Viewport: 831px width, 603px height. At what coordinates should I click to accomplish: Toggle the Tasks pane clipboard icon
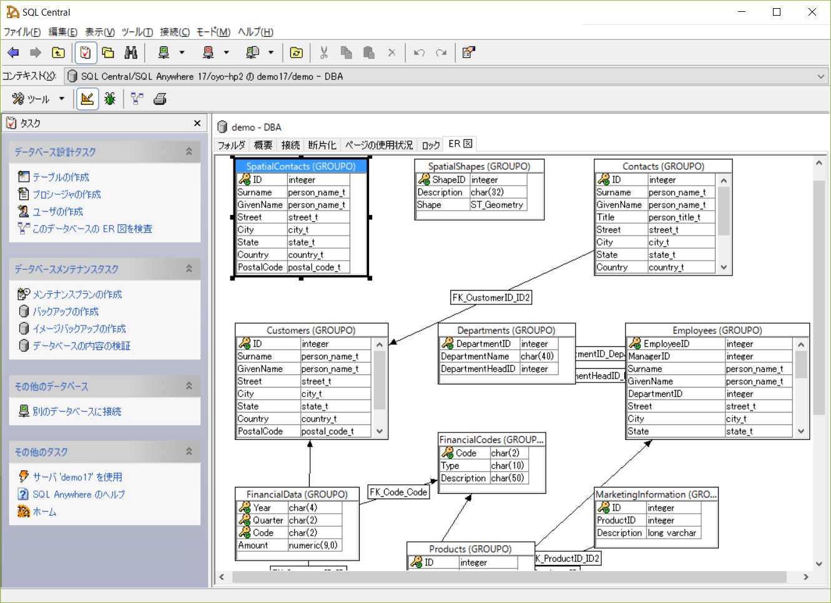click(x=86, y=53)
